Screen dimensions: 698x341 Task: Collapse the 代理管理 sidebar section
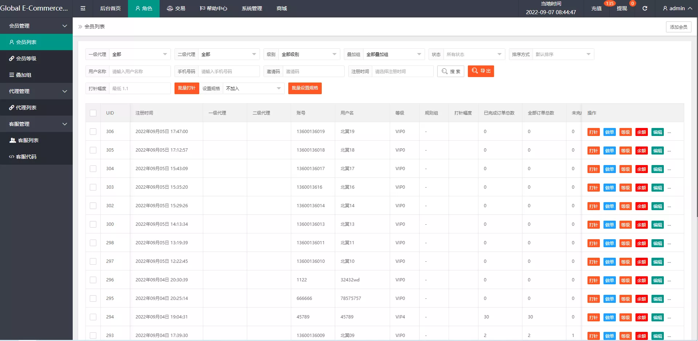(36, 91)
